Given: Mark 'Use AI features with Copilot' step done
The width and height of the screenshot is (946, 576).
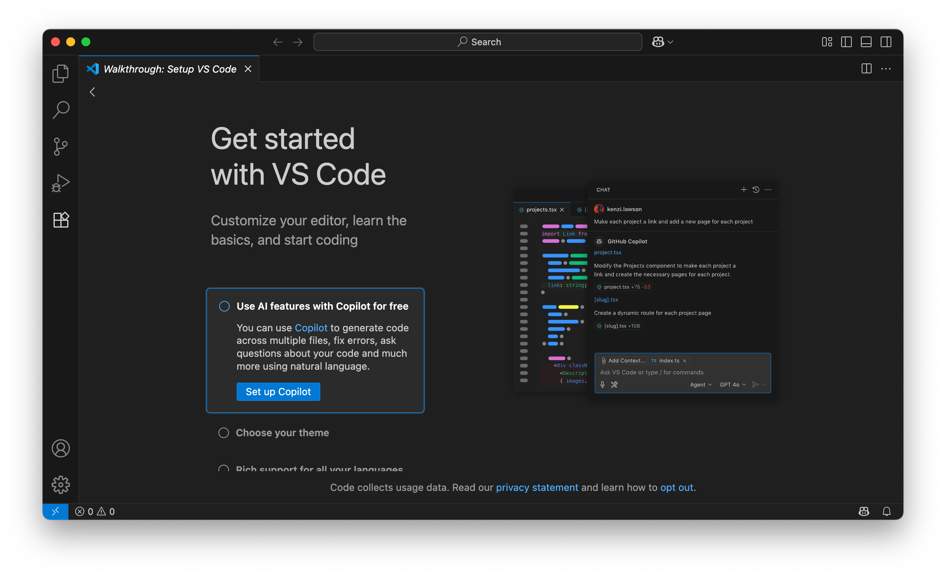Looking at the screenshot, I should [224, 306].
